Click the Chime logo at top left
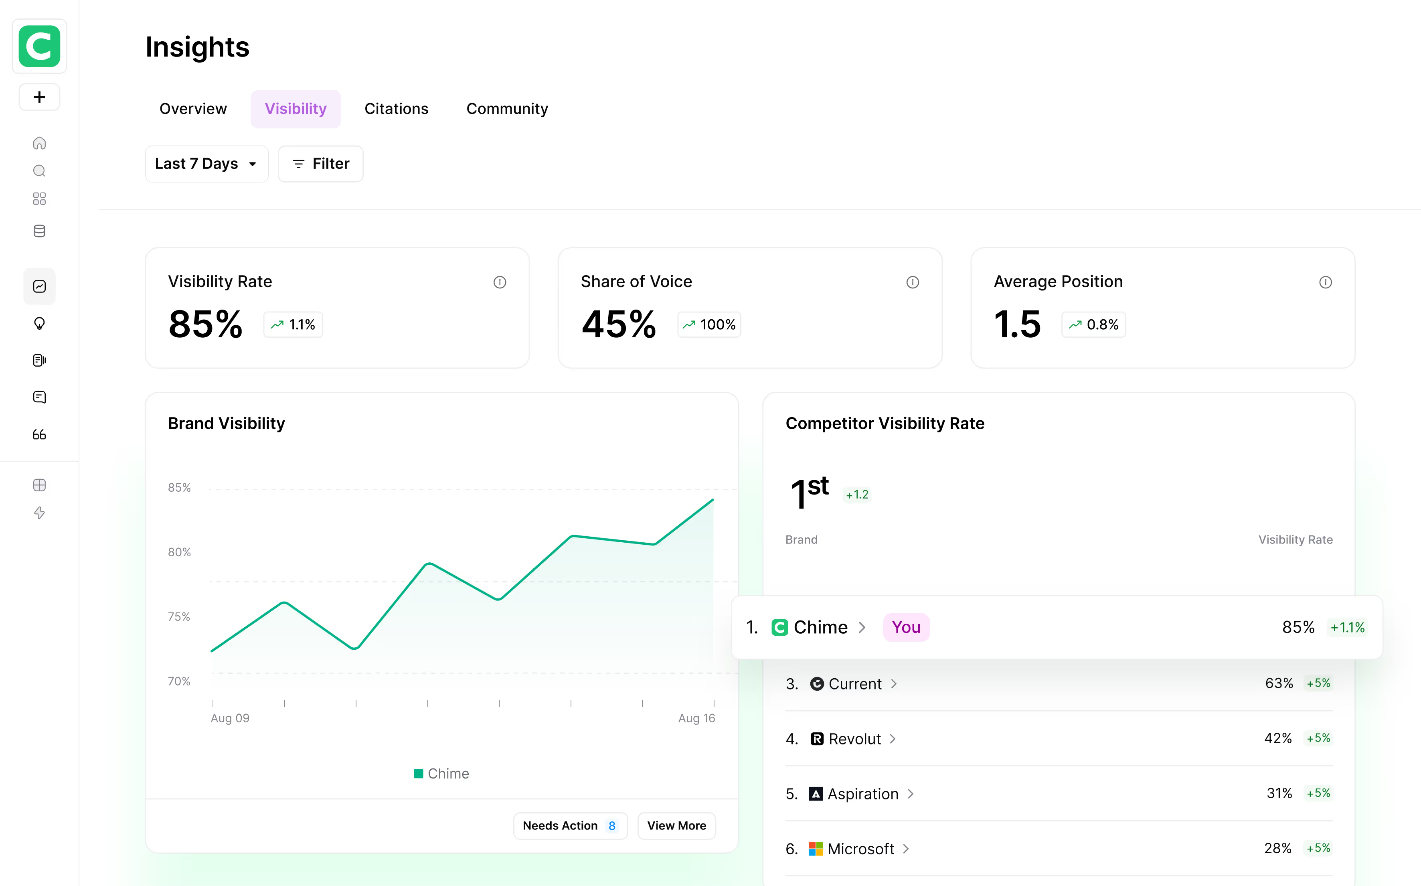The height and width of the screenshot is (886, 1421). click(39, 46)
